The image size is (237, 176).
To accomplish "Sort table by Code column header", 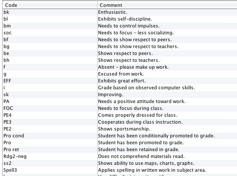I will 50,5.
